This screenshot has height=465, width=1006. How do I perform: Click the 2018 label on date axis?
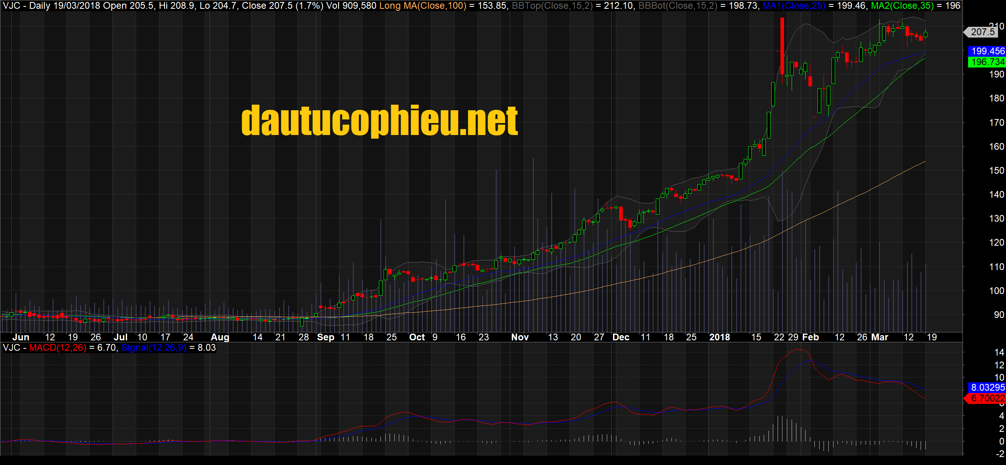719,337
